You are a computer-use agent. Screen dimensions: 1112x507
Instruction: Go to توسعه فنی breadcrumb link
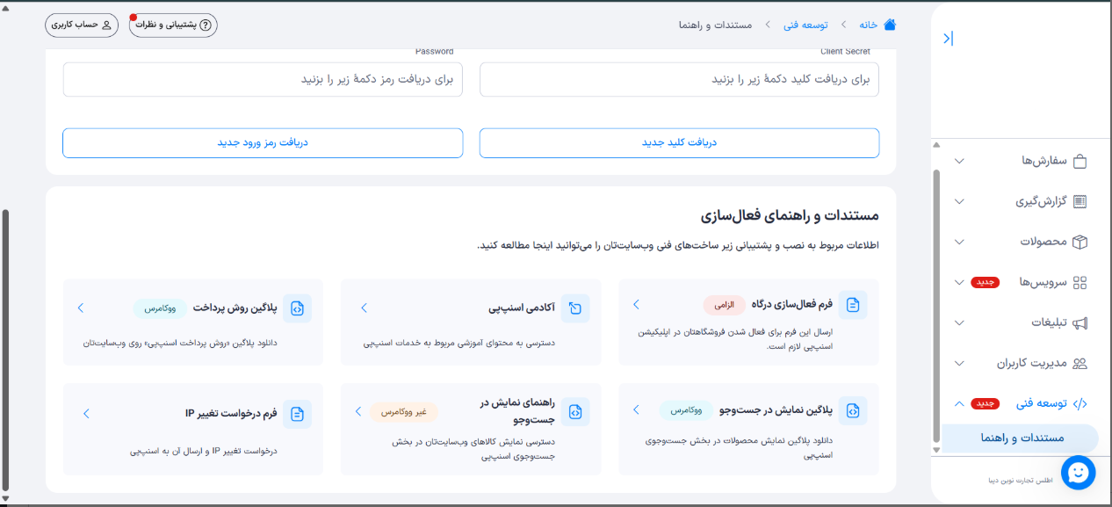[x=804, y=25]
